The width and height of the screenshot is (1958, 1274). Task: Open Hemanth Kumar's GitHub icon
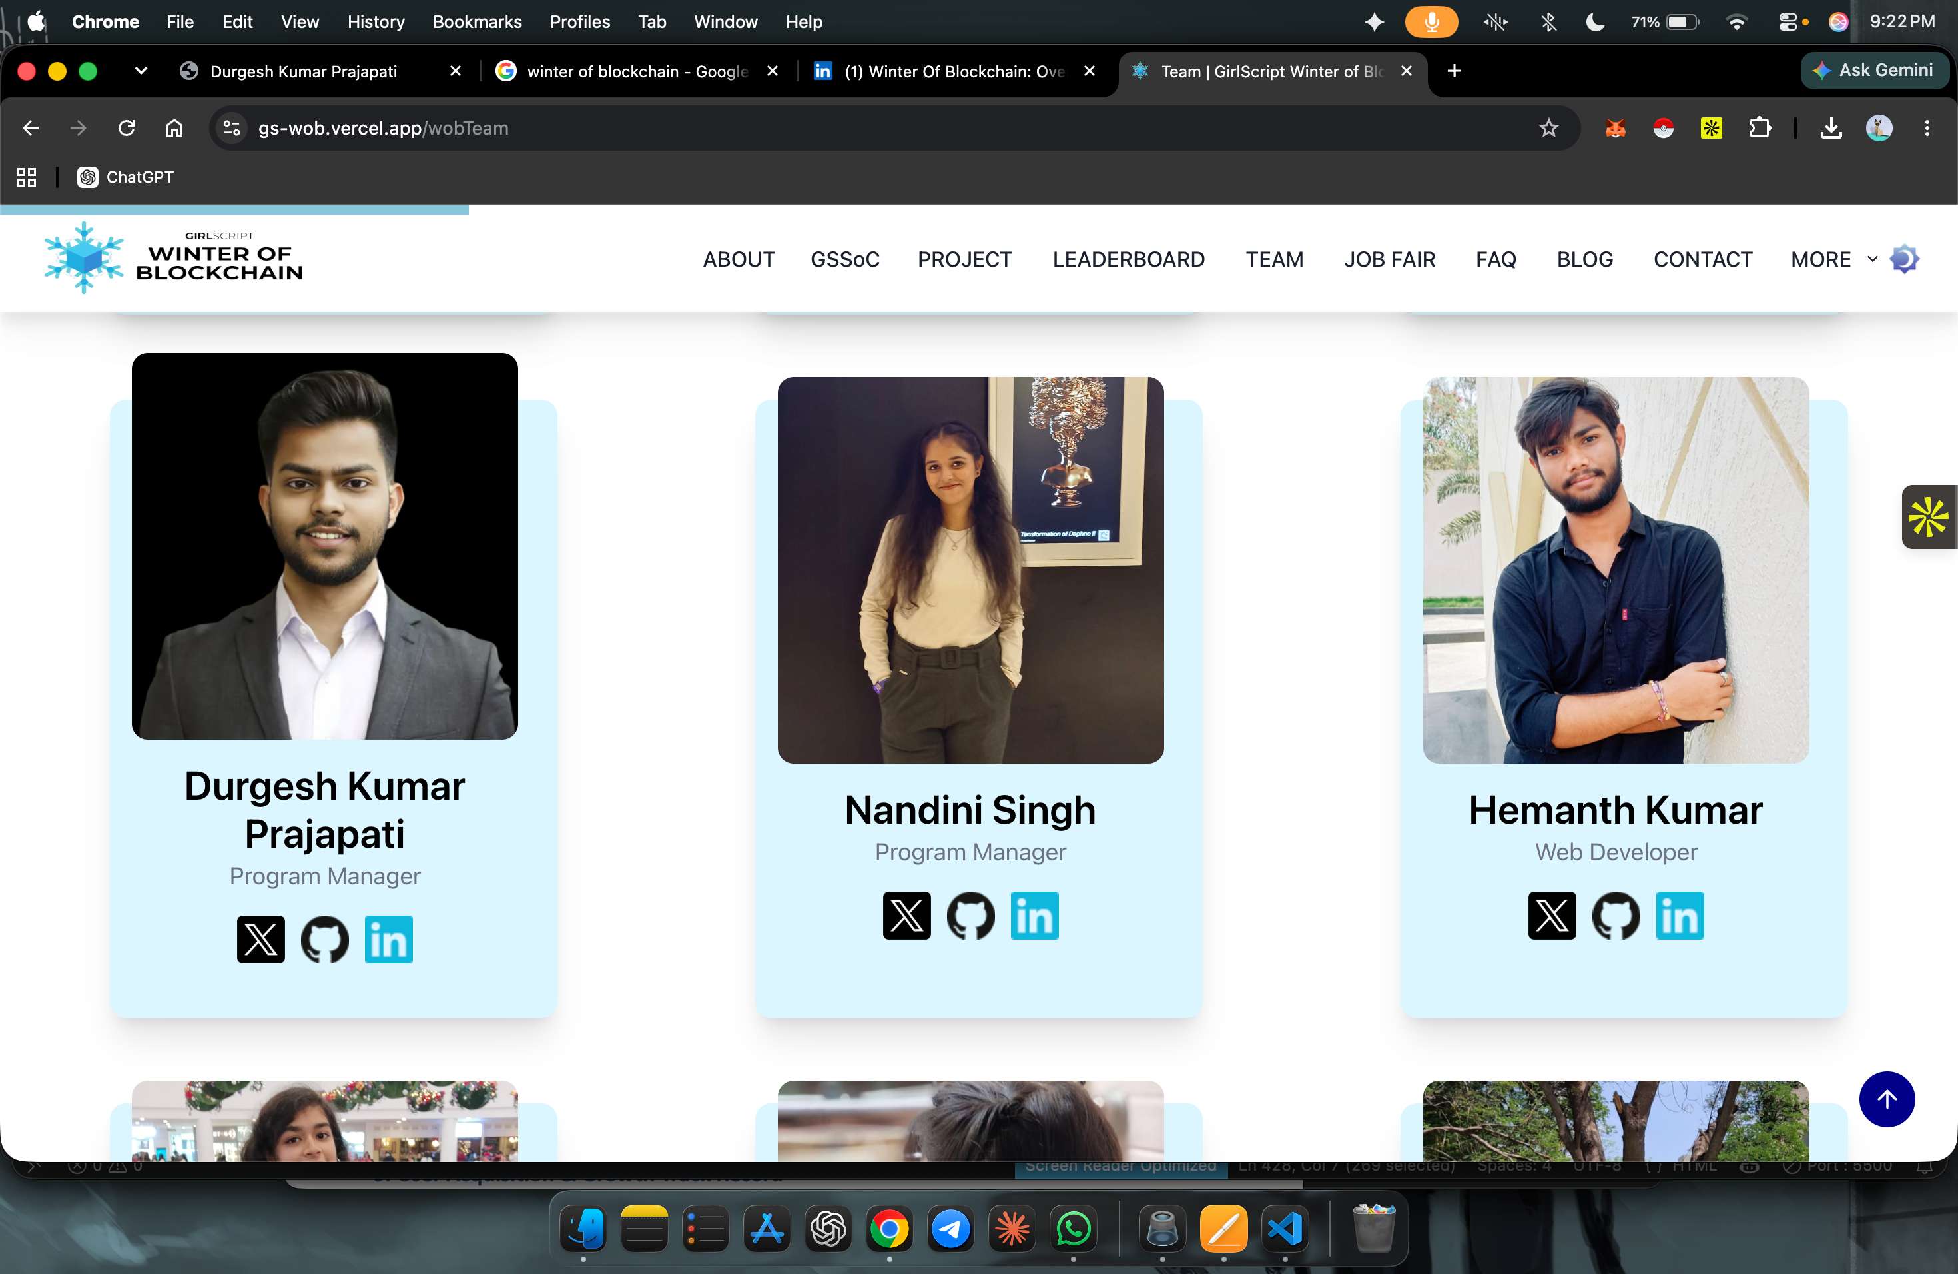(1616, 915)
